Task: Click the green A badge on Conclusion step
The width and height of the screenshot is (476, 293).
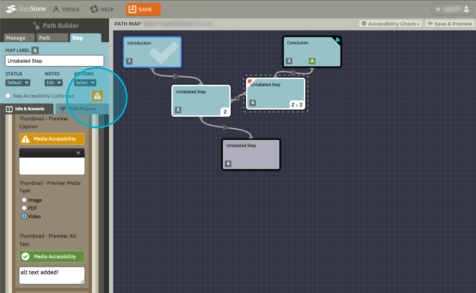Action: tap(312, 61)
